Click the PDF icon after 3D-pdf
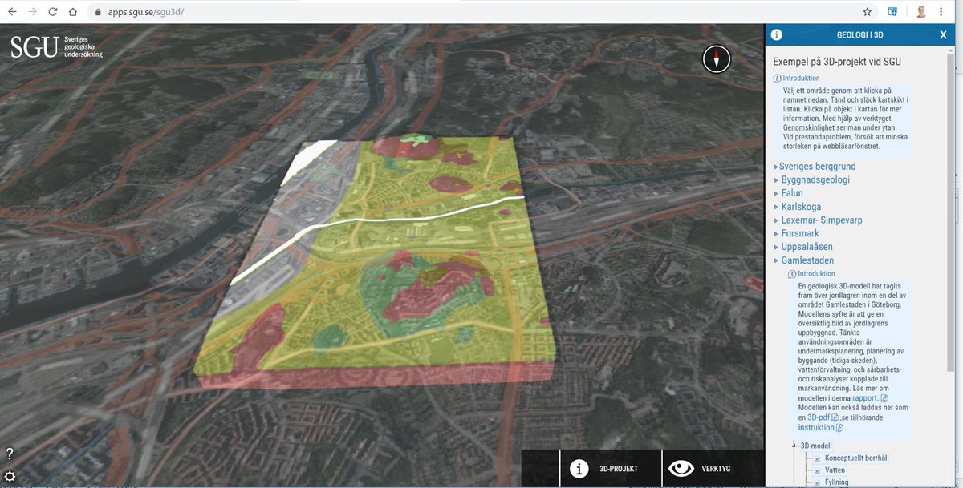Screen dimensions: 963x488 click(x=835, y=417)
